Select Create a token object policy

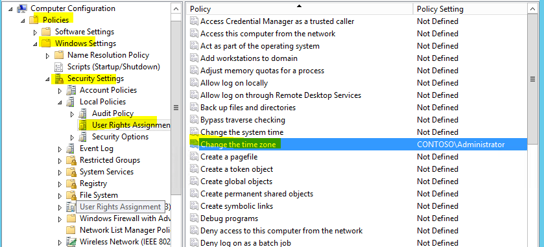(237, 169)
